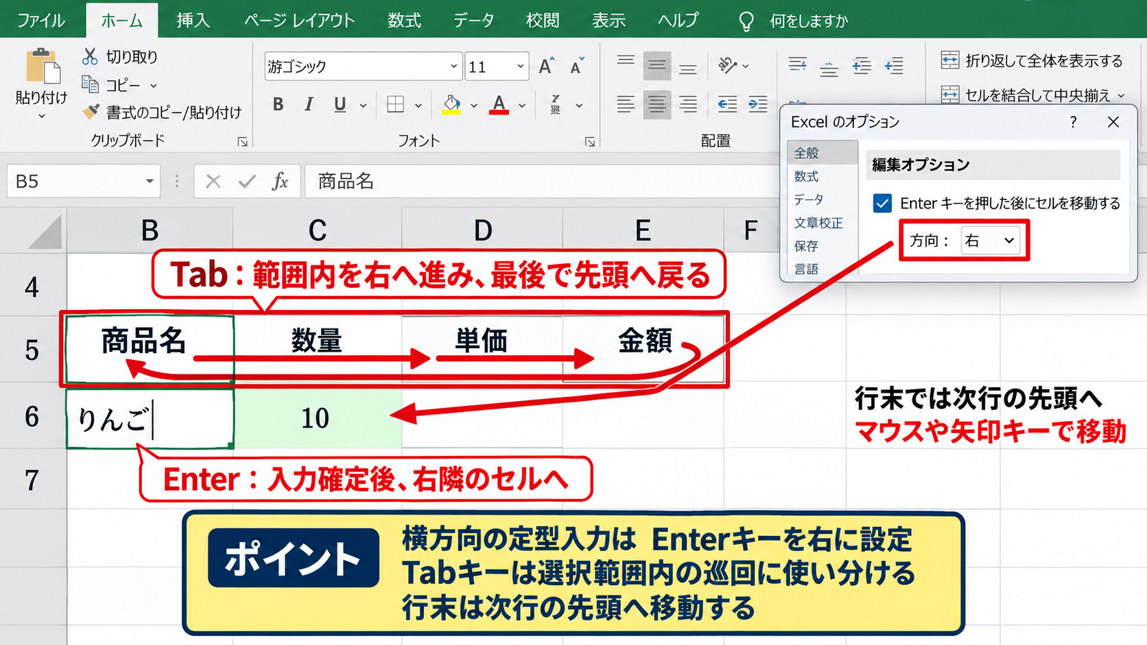The image size is (1147, 645).
Task: Switch to the Formulas (数式) ribbon tab
Action: point(404,21)
